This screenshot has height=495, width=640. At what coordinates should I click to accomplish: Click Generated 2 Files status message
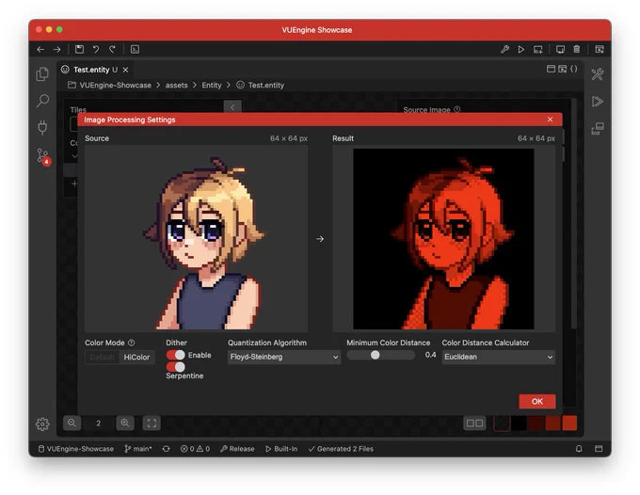pos(341,449)
